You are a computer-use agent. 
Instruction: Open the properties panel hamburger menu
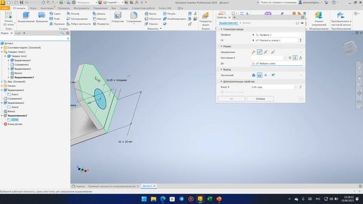(302, 18)
